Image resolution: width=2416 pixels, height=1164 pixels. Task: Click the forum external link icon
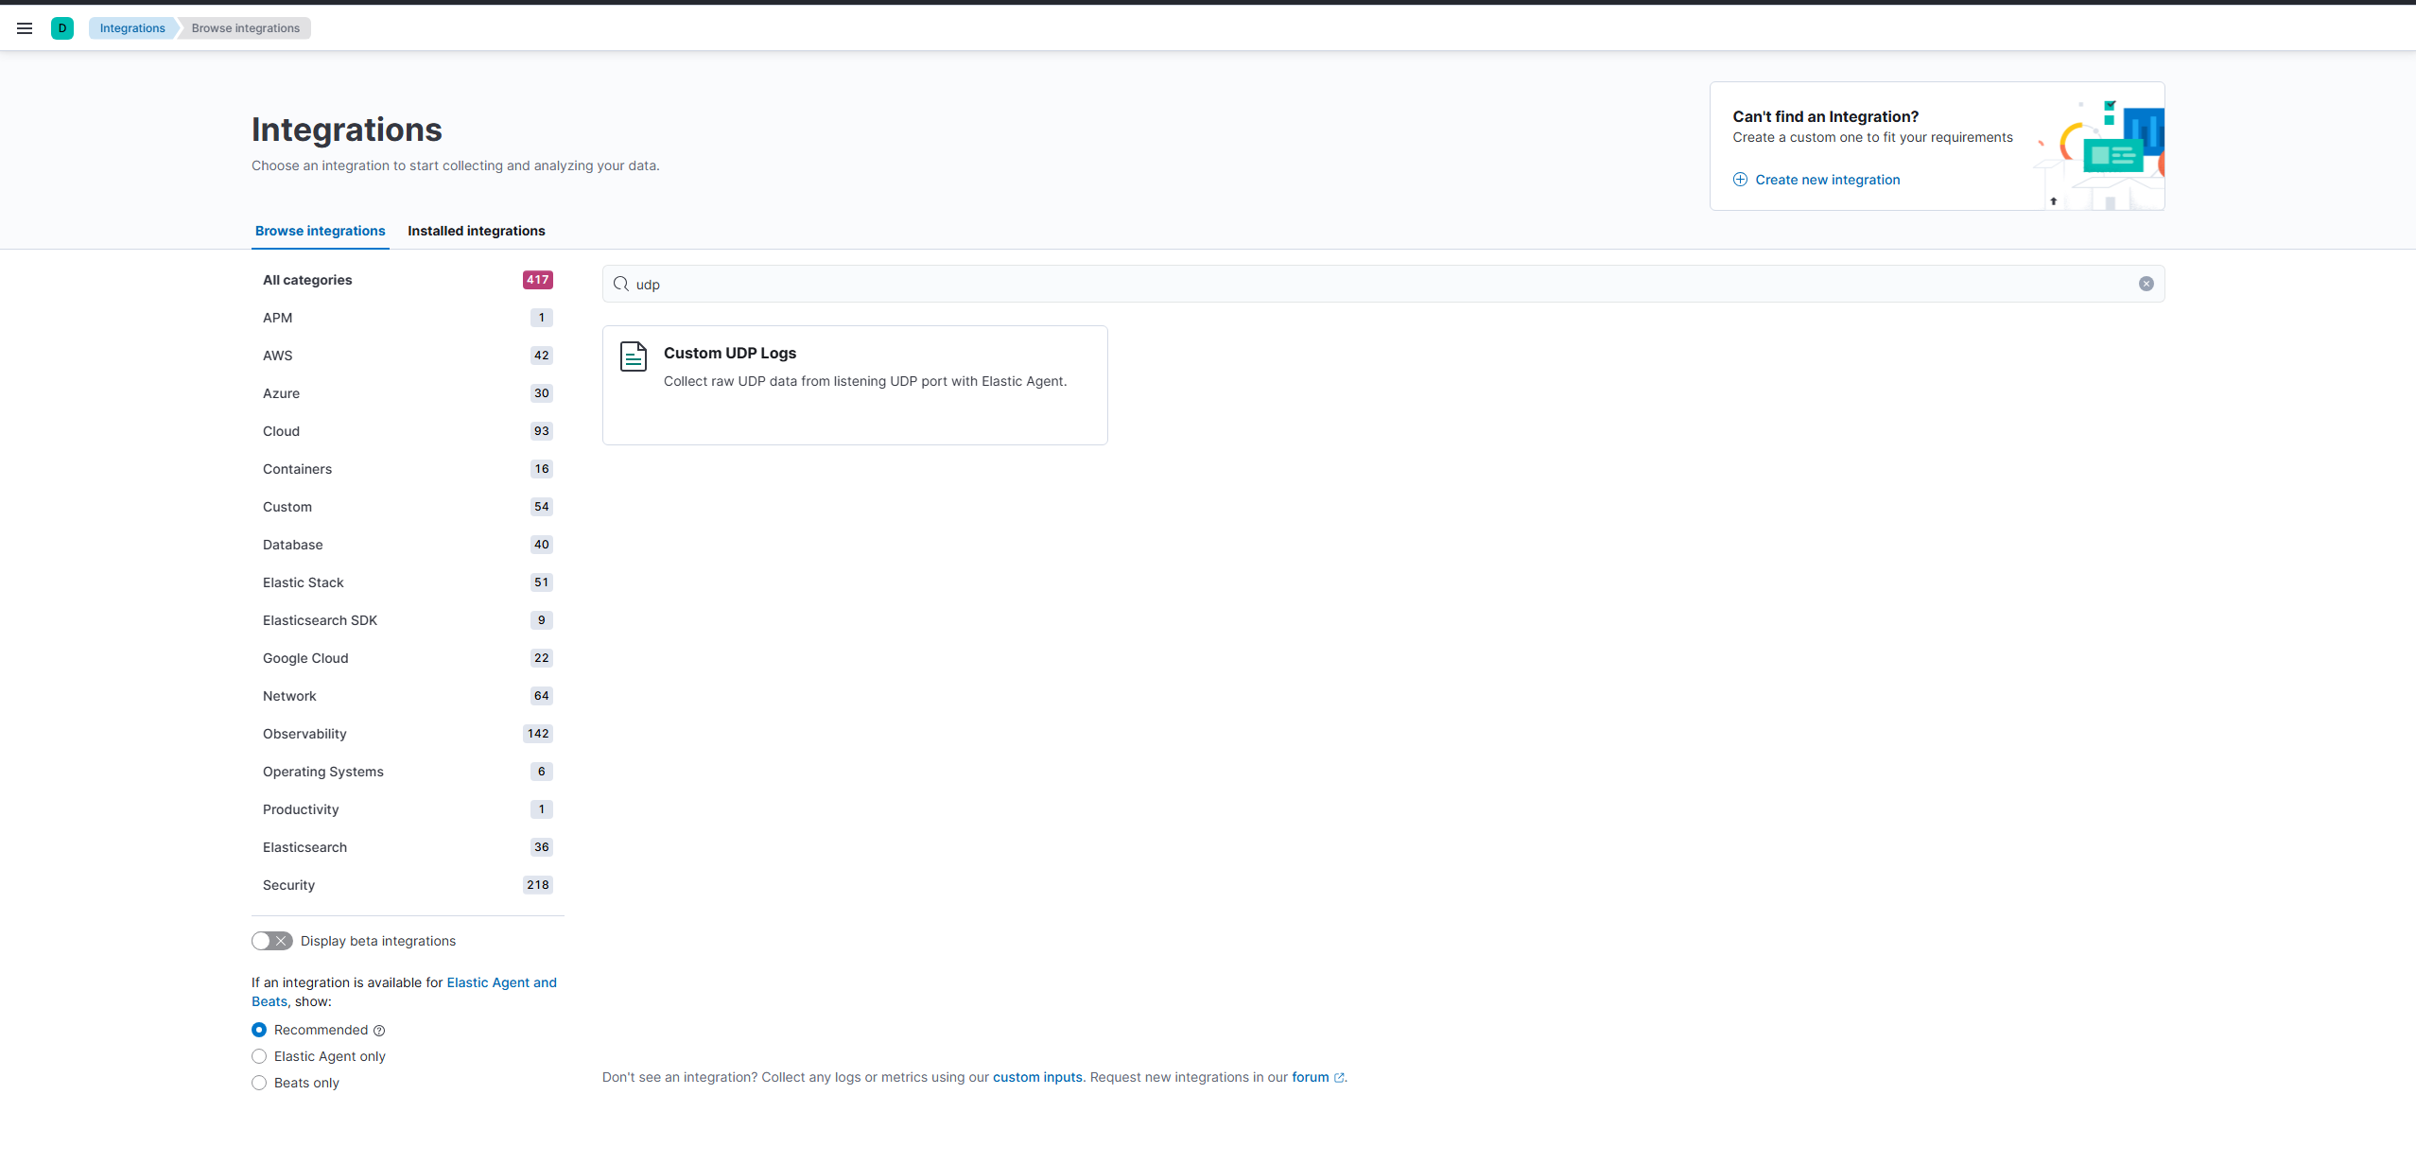[x=1339, y=1078]
